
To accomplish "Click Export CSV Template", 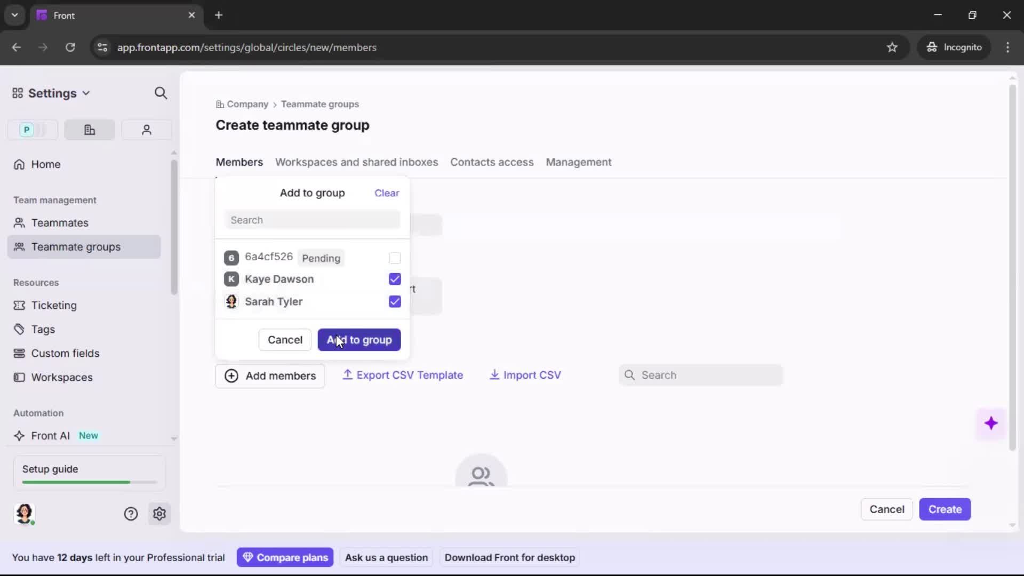I will pos(403,375).
